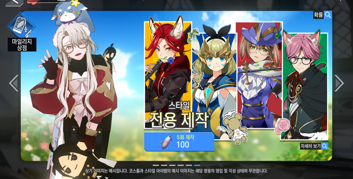Viewport: 353px width, 179px height.
Task: Go to previous banner with left arrow
Action: [x=14, y=83]
